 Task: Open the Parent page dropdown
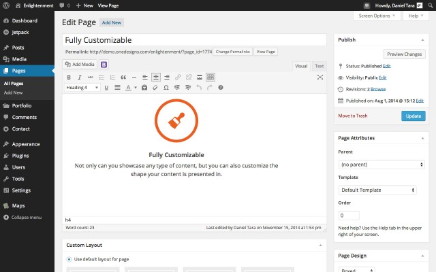(381, 165)
